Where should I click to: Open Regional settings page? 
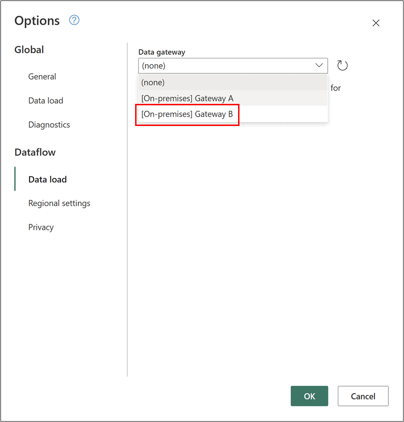[x=59, y=203]
